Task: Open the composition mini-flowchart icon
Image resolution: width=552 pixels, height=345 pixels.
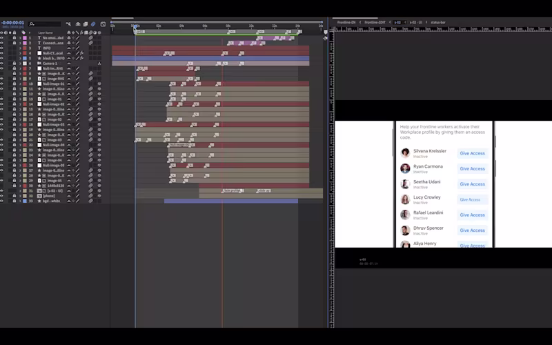Action: pos(68,24)
